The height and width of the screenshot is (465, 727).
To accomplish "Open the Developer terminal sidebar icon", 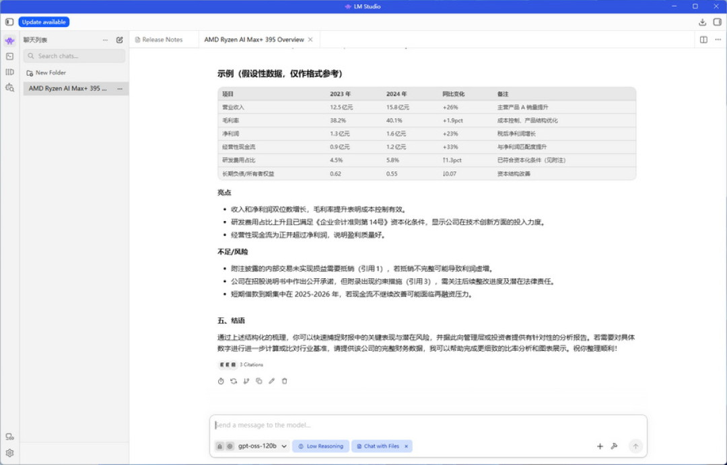I will pyautogui.click(x=9, y=56).
